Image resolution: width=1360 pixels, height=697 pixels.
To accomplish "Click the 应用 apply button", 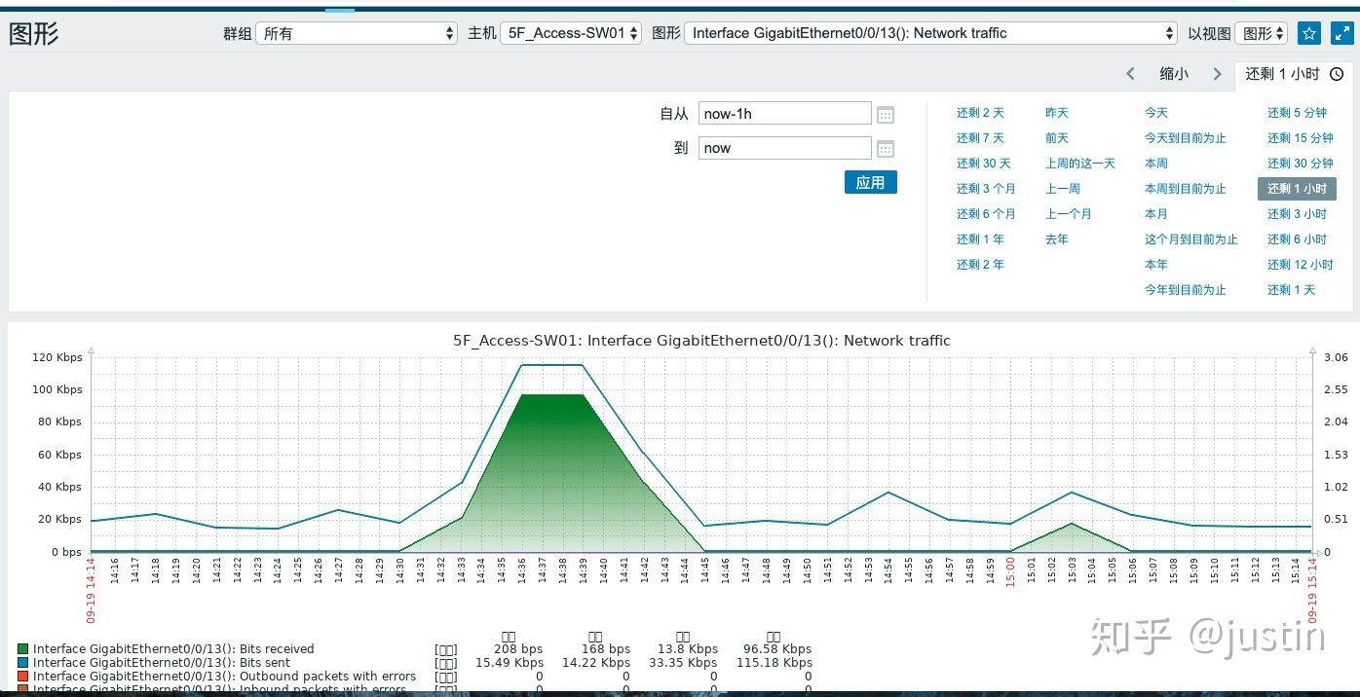I will tap(870, 182).
